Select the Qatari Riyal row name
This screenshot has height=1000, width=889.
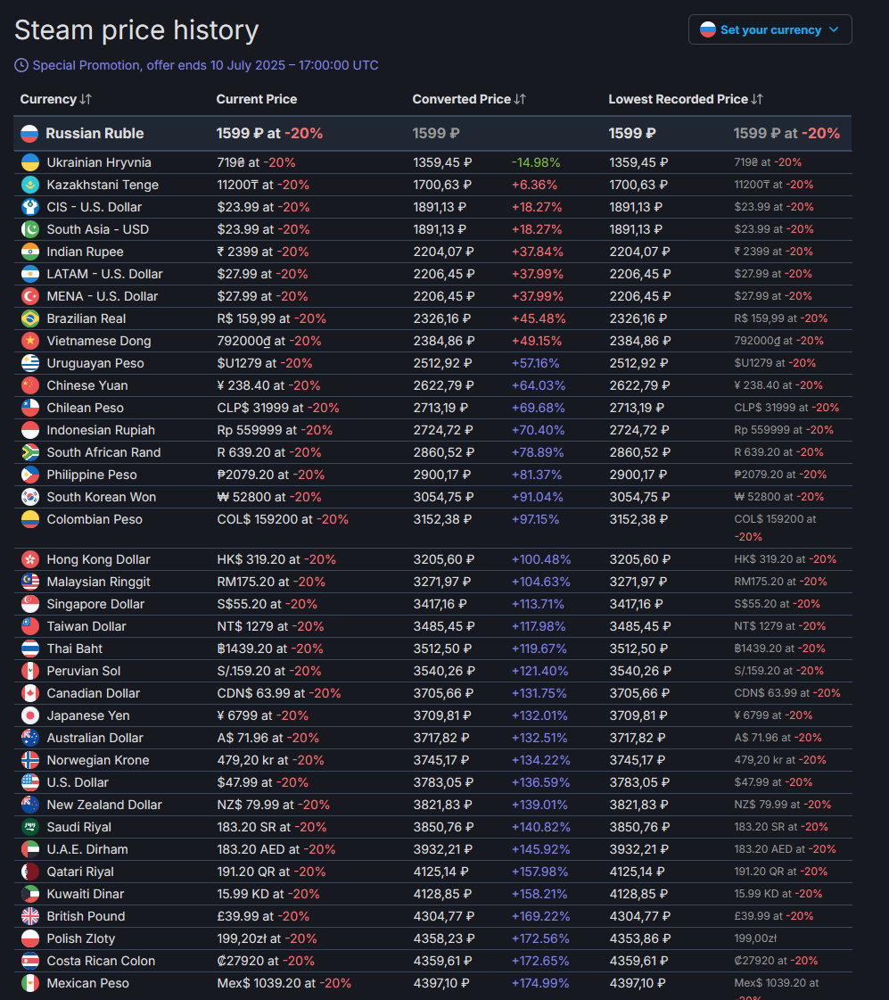coord(80,872)
